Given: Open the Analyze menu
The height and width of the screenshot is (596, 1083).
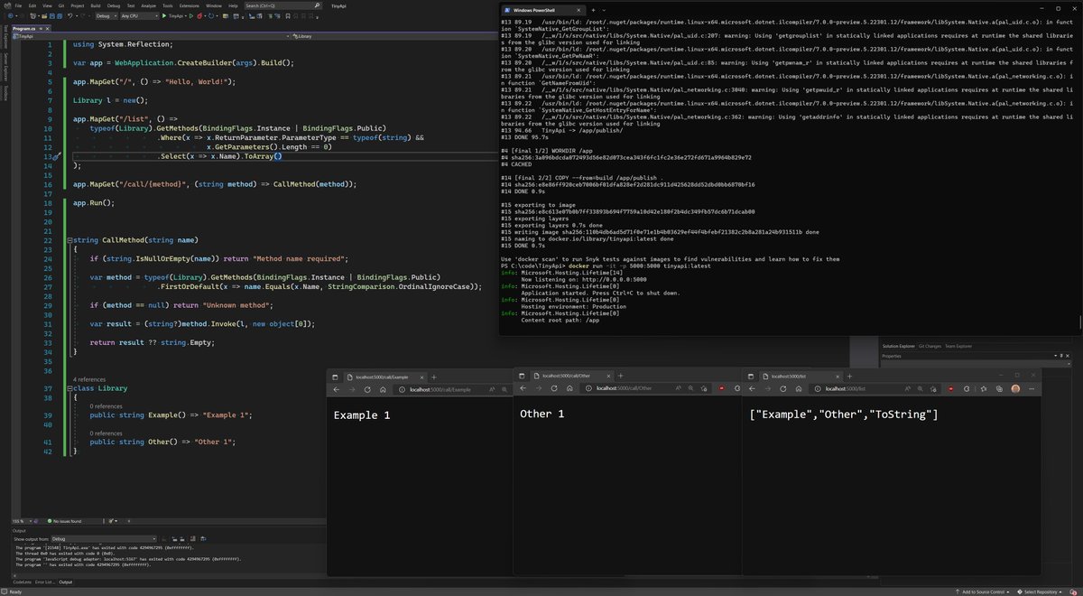Looking at the screenshot, I should pos(148,5).
